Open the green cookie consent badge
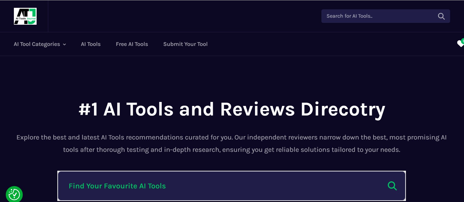Screen dimensions: 464x202 coord(14,194)
